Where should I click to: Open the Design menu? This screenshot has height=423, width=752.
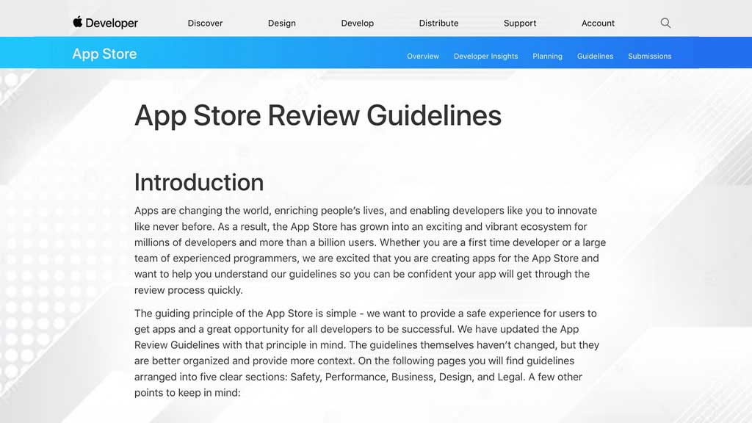[281, 23]
